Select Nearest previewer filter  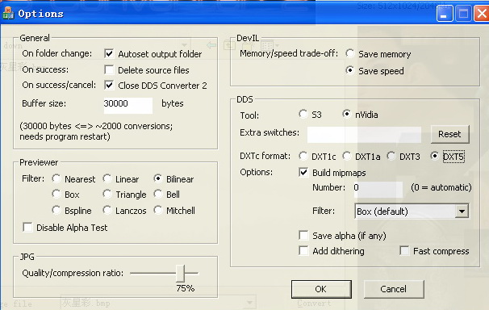point(56,178)
